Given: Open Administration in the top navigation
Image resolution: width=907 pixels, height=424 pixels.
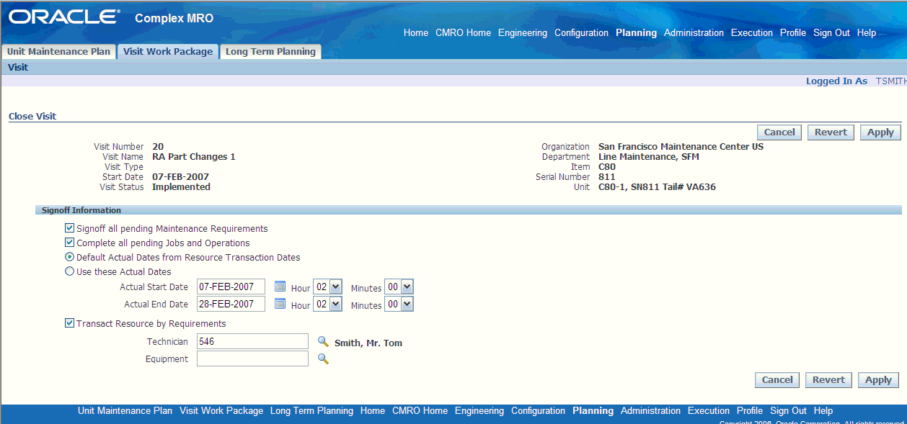Looking at the screenshot, I should click(694, 33).
